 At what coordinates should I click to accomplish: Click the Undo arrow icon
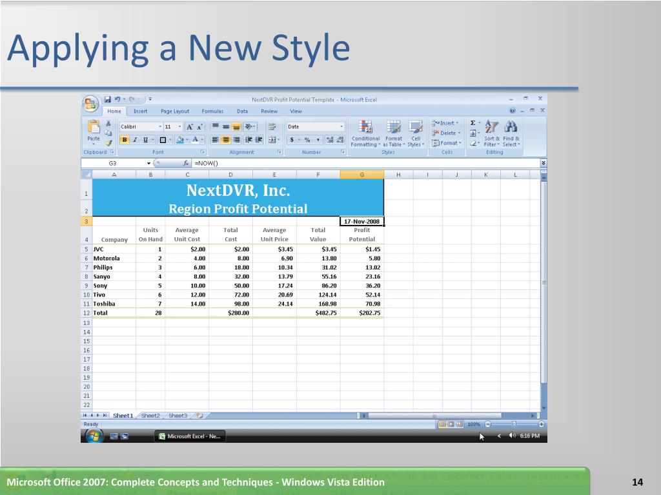117,99
